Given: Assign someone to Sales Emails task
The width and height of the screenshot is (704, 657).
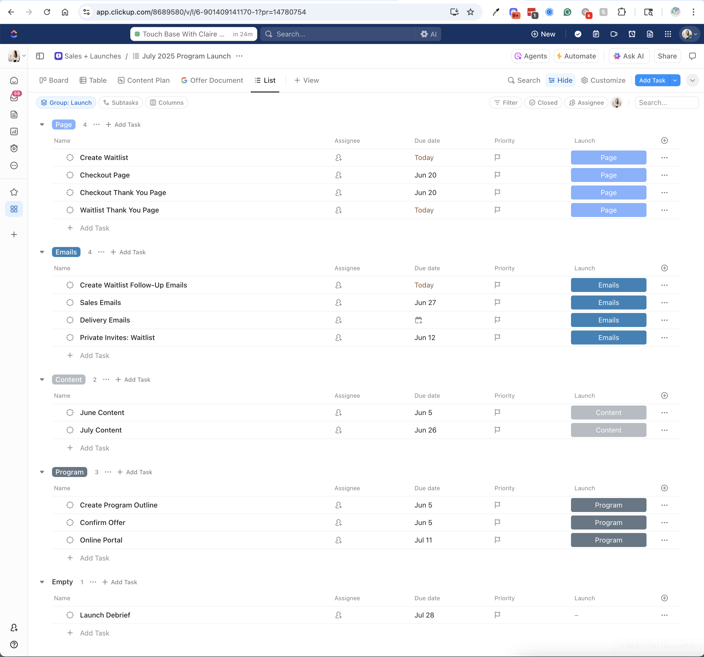Looking at the screenshot, I should (338, 303).
